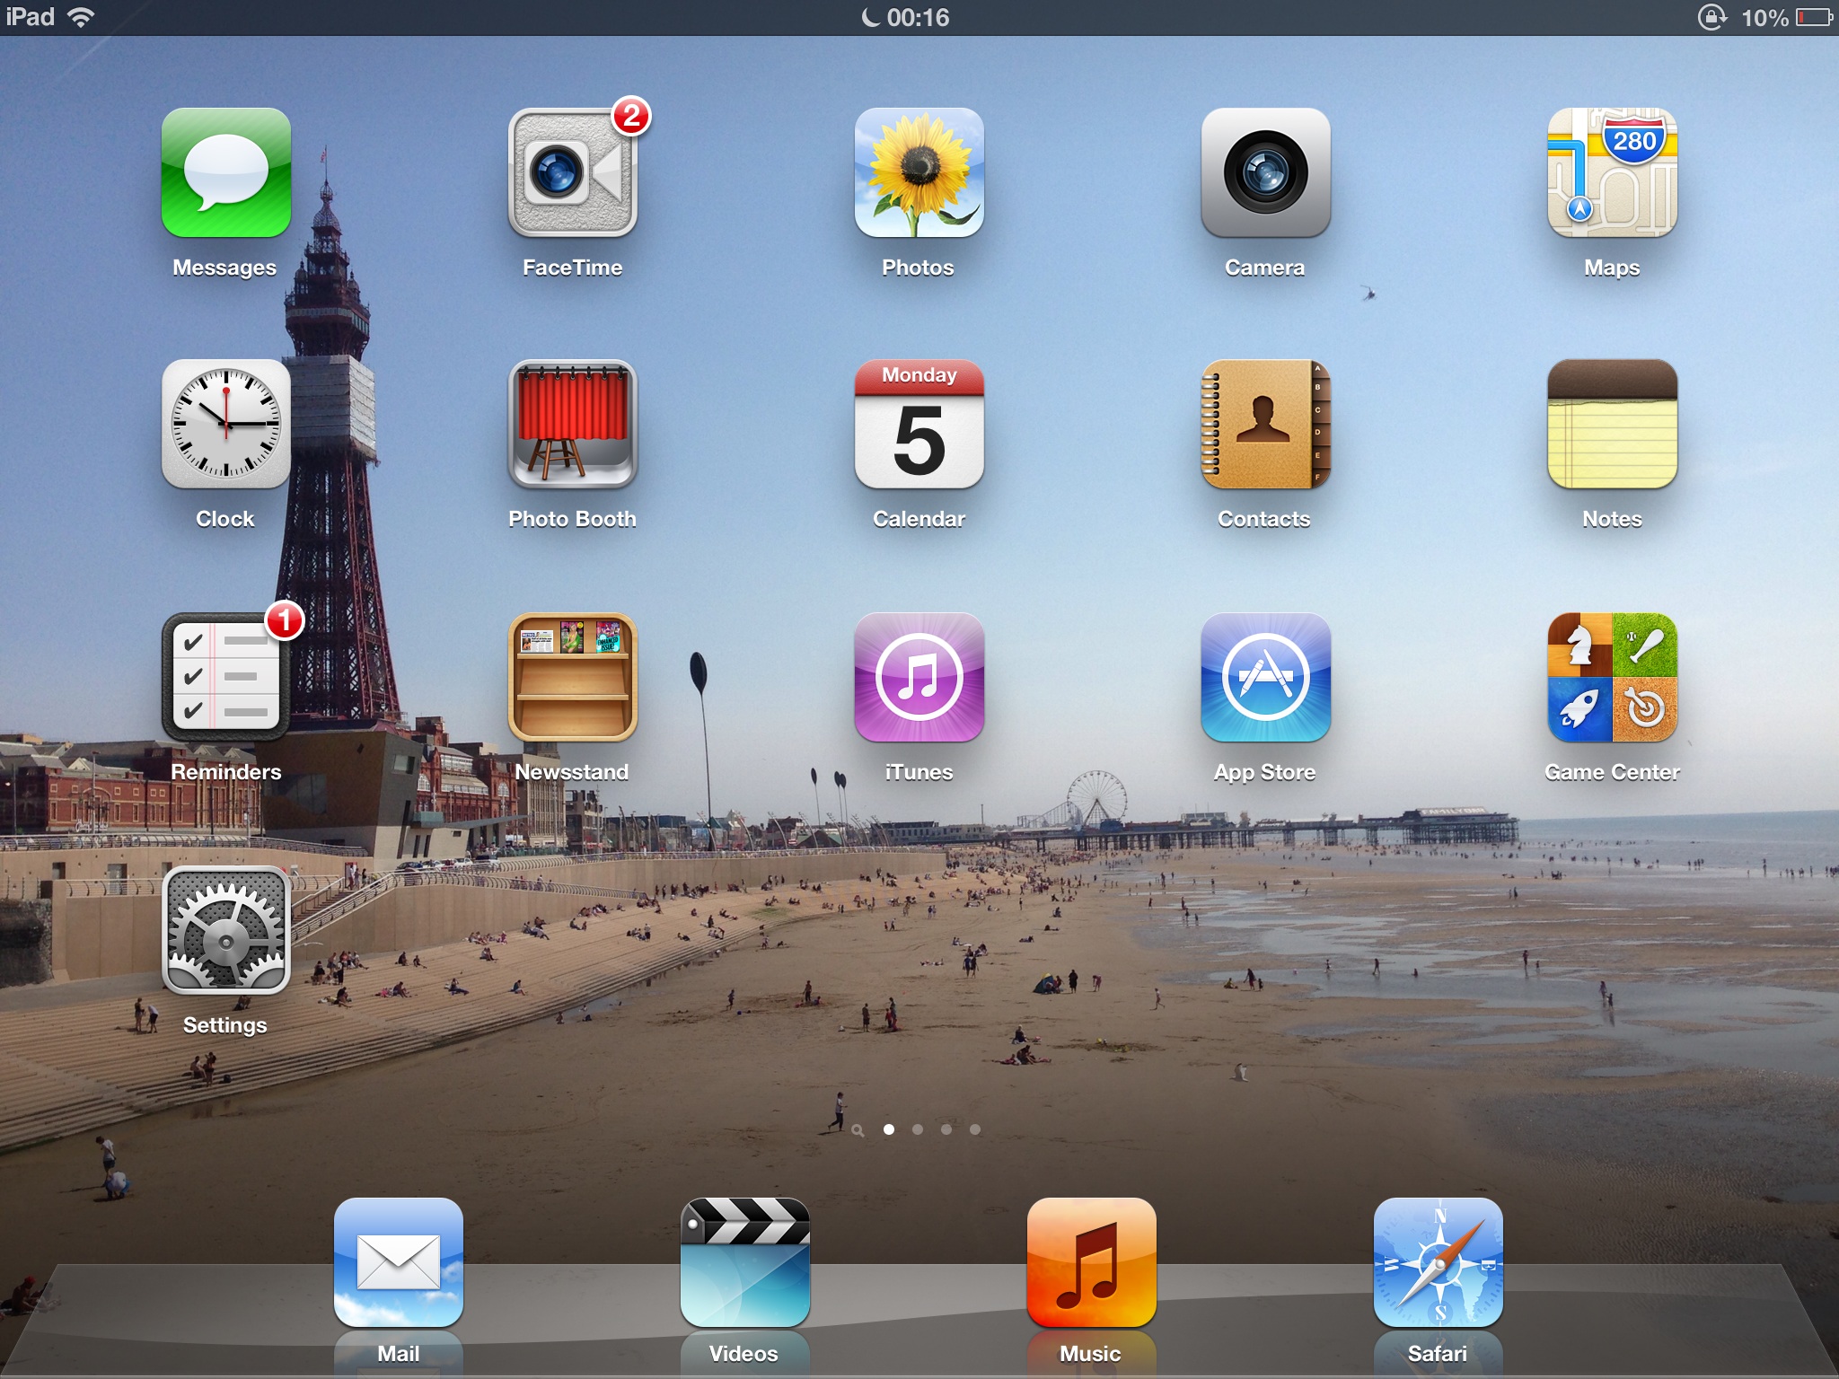Image resolution: width=1839 pixels, height=1379 pixels.
Task: Open the Notes app
Action: pyautogui.click(x=1612, y=425)
